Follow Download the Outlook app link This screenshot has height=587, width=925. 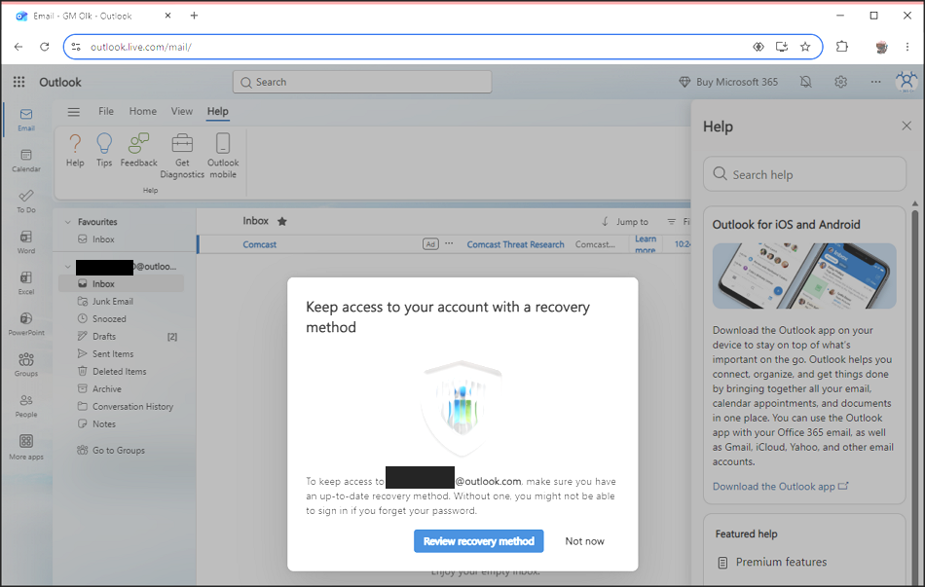click(x=780, y=486)
